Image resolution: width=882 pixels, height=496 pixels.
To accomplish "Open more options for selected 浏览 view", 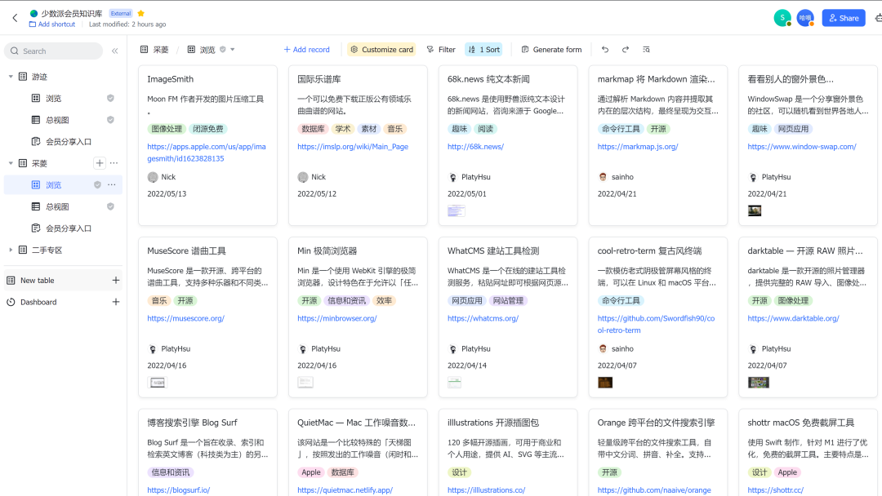I will 112,185.
